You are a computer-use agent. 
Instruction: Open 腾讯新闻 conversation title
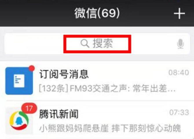(x=59, y=114)
